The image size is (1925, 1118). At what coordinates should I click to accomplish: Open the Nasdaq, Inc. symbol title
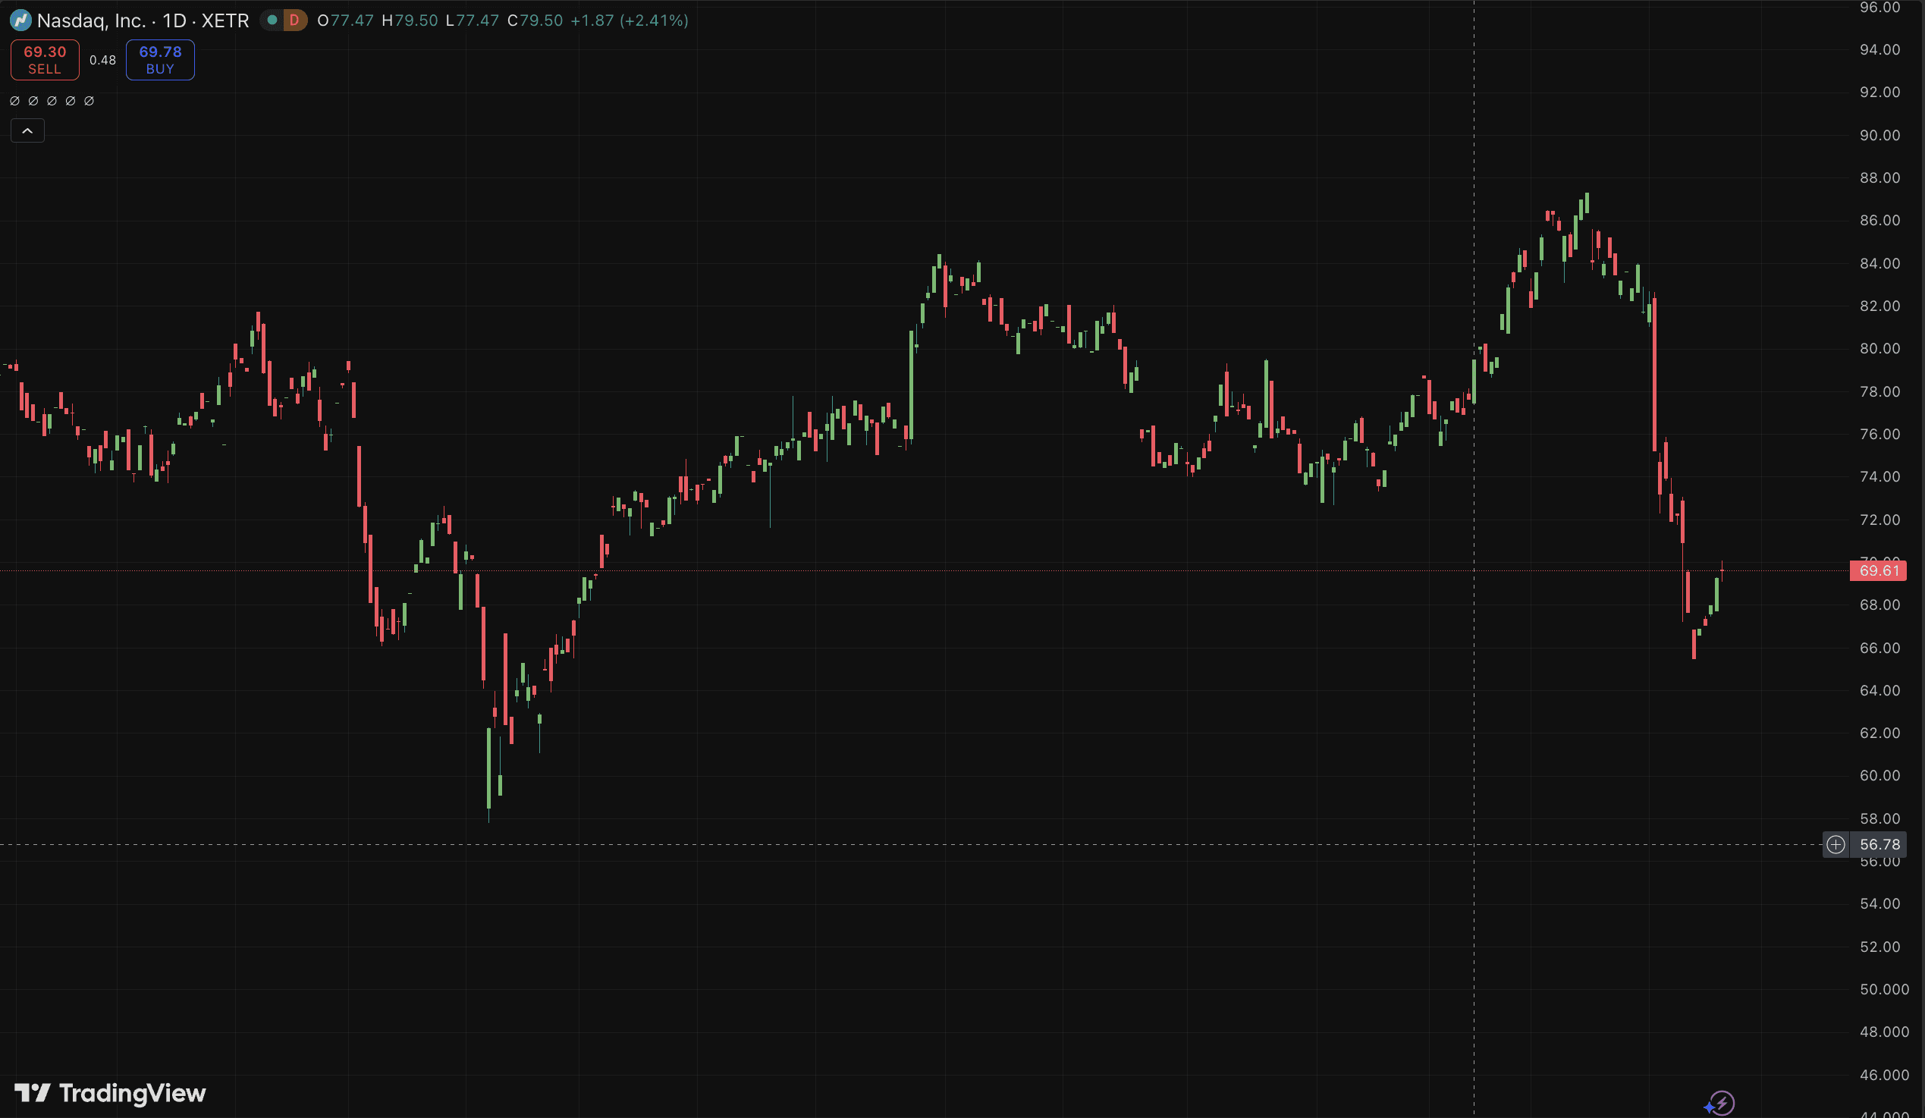91,20
